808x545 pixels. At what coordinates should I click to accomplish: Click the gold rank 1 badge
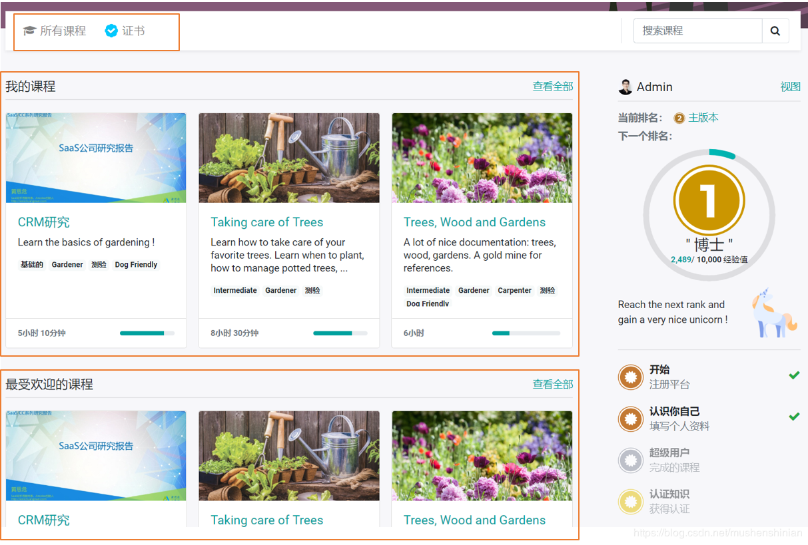click(x=709, y=200)
